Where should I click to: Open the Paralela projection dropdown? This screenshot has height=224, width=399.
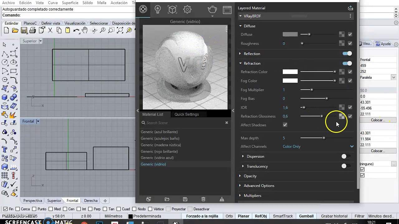click(x=394, y=77)
